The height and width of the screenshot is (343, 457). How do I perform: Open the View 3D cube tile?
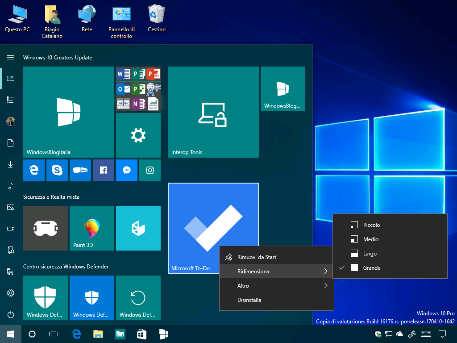[x=138, y=228]
